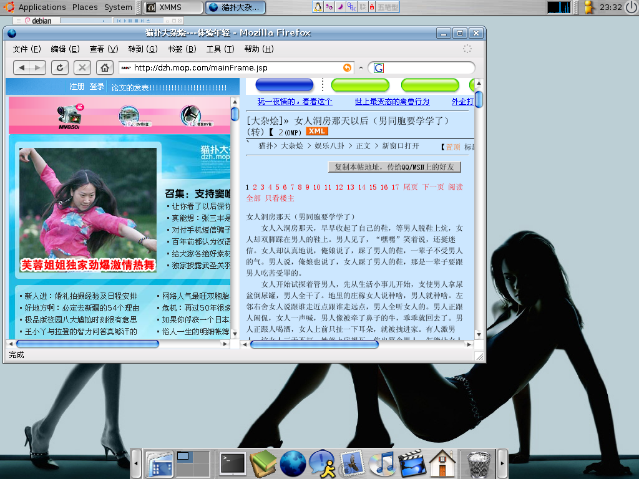
Task: Click the 下一页 next page link
Action: click(433, 187)
